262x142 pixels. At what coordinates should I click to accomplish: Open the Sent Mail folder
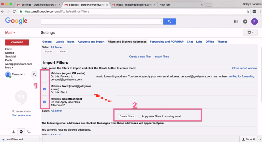click(x=11, y=56)
